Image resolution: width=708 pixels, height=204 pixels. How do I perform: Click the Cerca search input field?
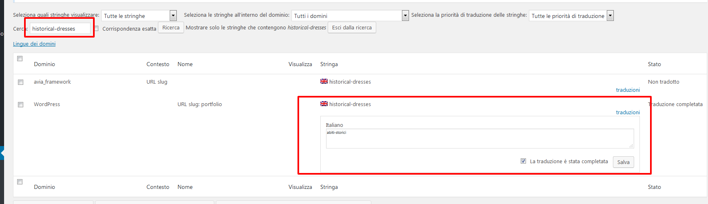click(x=60, y=29)
